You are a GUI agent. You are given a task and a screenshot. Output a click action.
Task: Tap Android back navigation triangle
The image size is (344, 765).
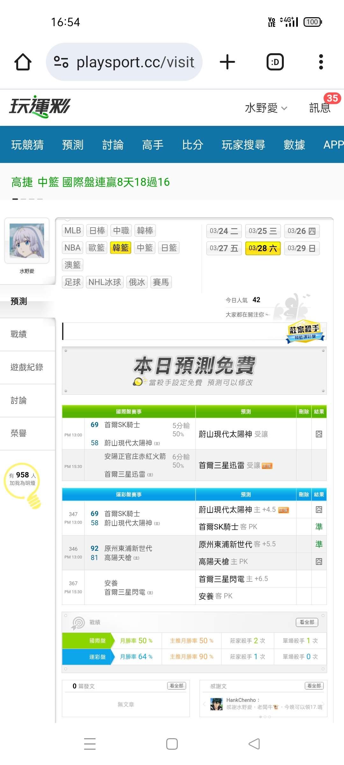point(254,744)
